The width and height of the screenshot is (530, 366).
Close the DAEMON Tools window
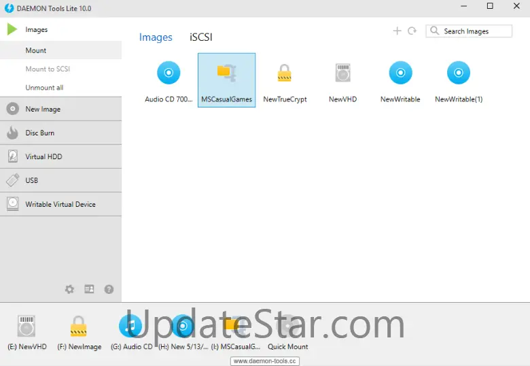click(516, 5)
